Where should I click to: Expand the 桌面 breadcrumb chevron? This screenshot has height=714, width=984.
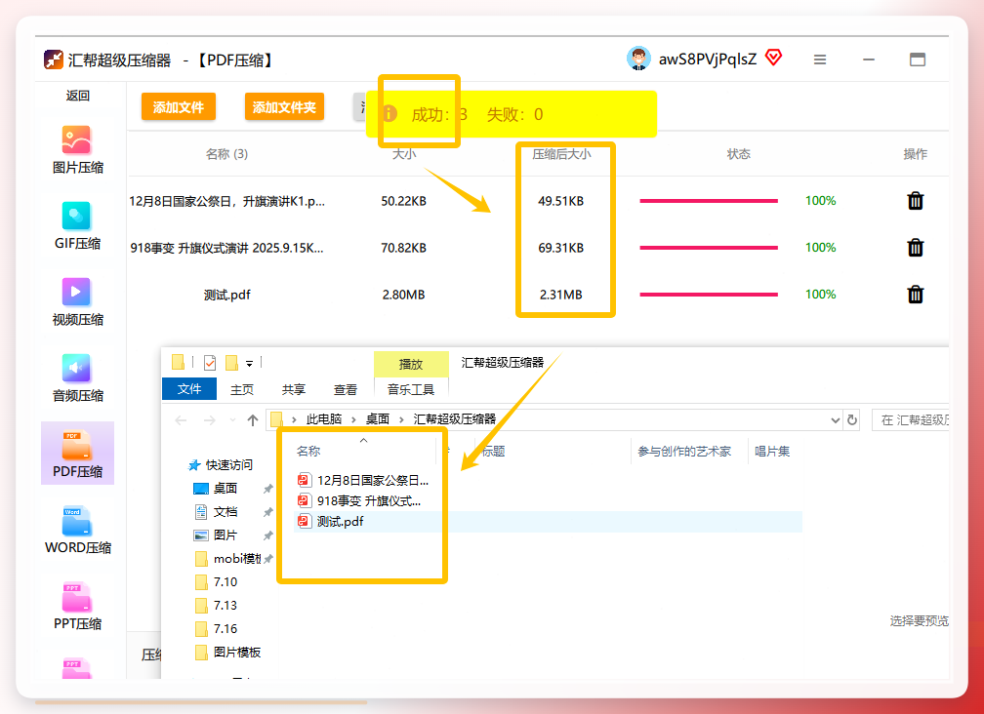click(x=401, y=419)
